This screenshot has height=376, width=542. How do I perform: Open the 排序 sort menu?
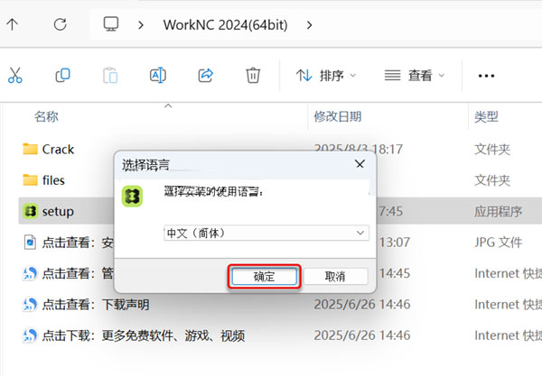click(x=325, y=75)
